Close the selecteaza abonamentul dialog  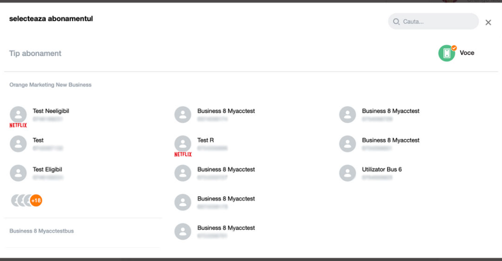pos(488,22)
